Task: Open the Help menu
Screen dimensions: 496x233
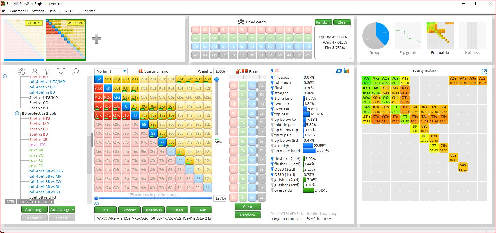Action: click(52, 11)
